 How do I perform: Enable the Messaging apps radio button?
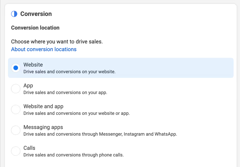coord(16,130)
